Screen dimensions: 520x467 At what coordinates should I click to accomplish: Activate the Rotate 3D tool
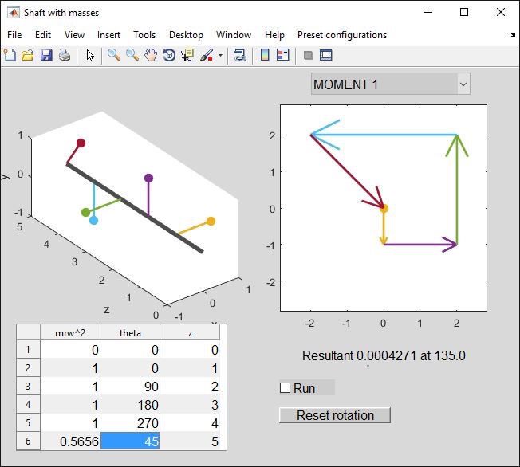169,56
